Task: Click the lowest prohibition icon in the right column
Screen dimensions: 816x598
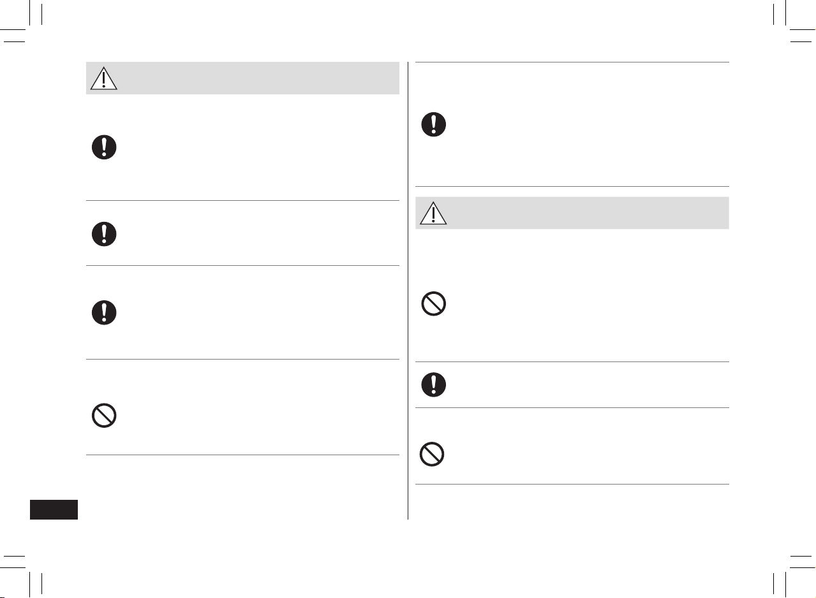Action: click(x=432, y=455)
